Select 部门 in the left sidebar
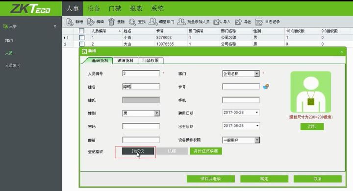 coord(9,41)
